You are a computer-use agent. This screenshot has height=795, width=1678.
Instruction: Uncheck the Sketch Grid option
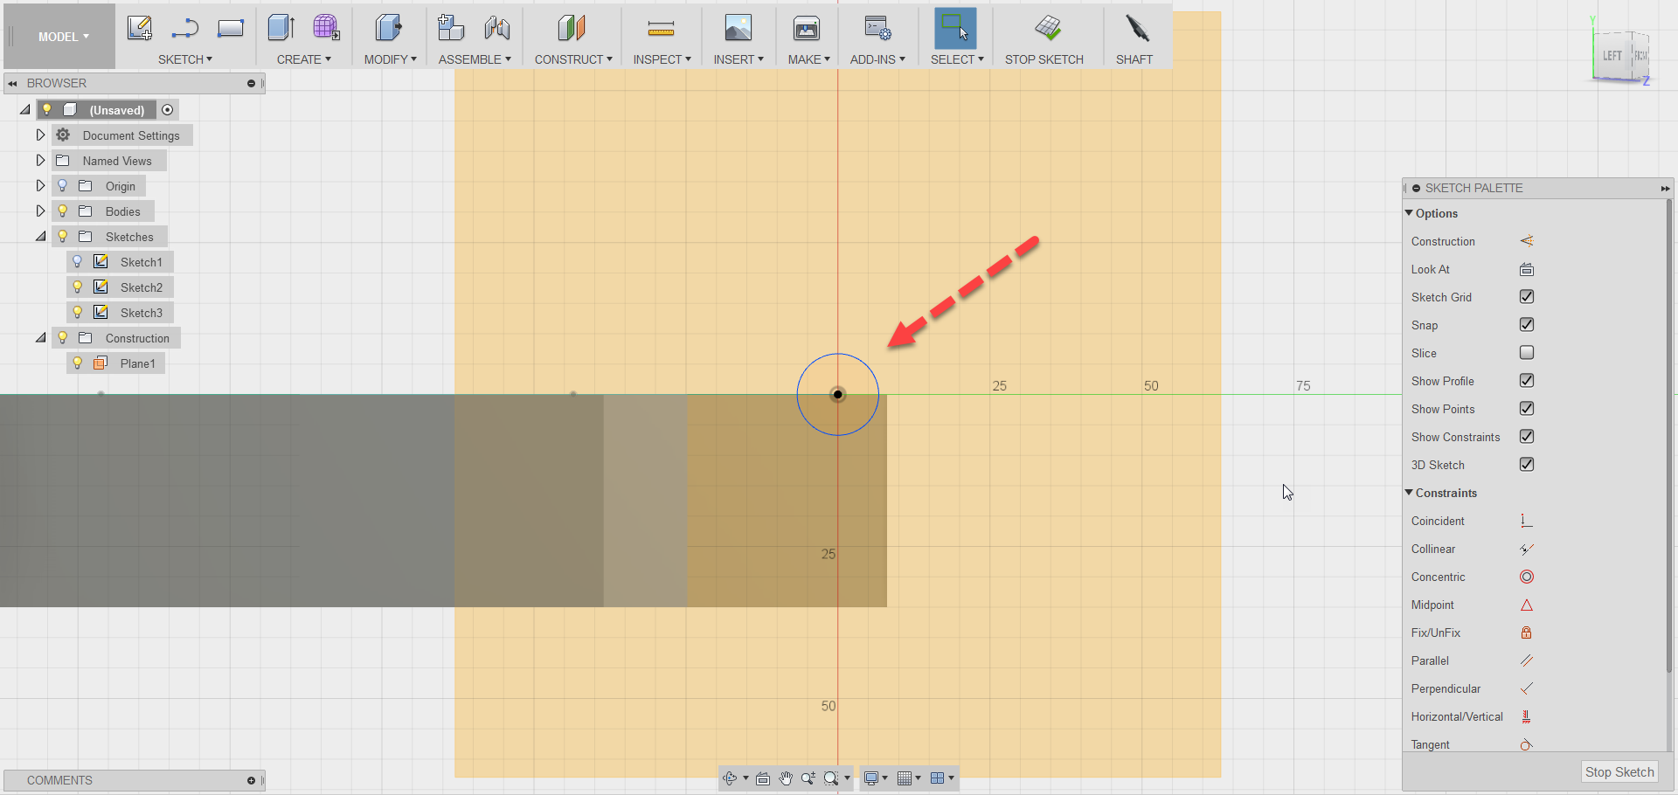(x=1527, y=297)
